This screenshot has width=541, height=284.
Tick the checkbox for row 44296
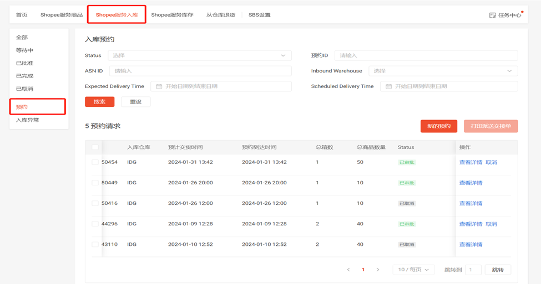(95, 224)
